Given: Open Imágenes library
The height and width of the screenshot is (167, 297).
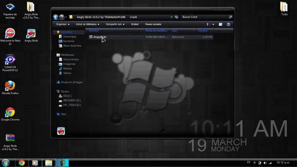Looking at the screenshot, I should (x=69, y=64).
